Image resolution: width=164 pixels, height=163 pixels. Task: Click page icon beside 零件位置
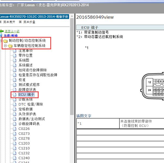[x=15, y=56]
